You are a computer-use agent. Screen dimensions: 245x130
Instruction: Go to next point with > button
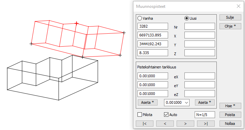tap(185, 124)
